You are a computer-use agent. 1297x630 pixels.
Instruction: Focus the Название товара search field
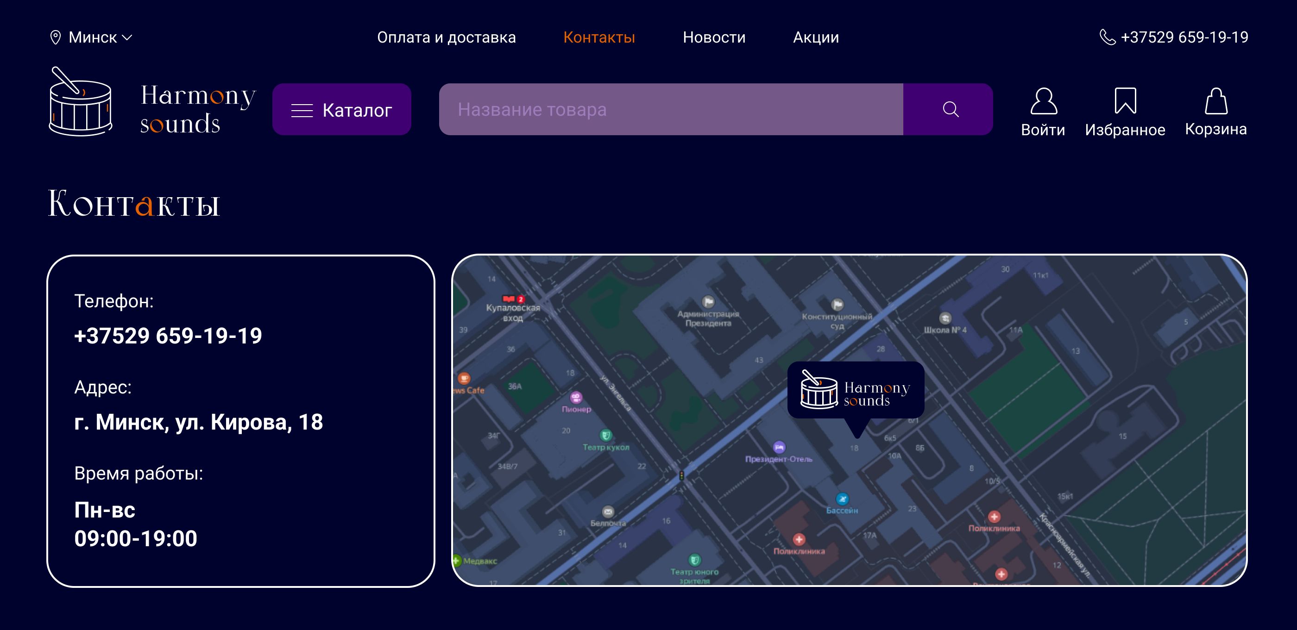[x=671, y=109]
